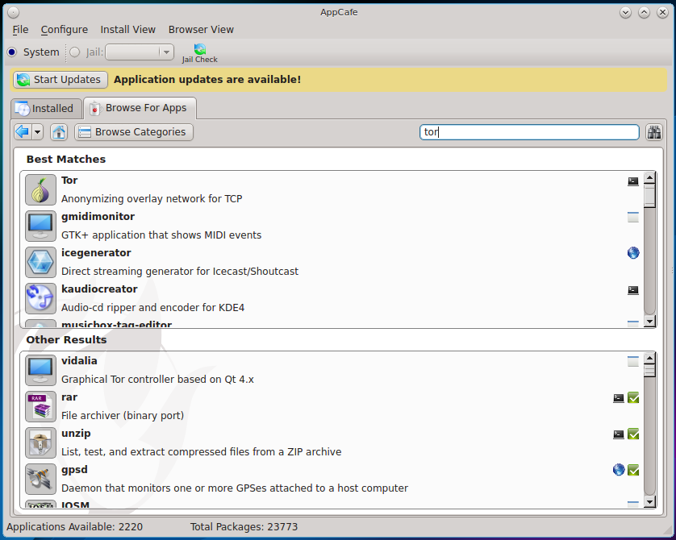Select the gpsd app name

pyautogui.click(x=74, y=469)
